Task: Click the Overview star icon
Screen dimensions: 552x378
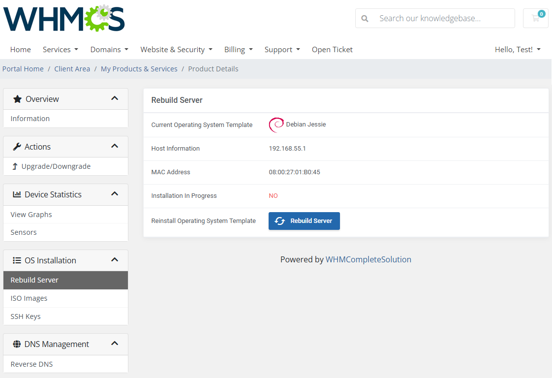Action: click(x=17, y=99)
